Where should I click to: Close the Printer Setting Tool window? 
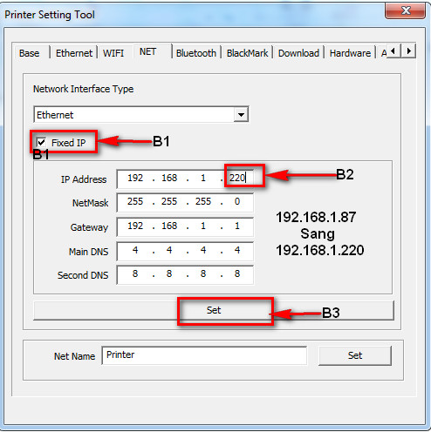(406, 10)
